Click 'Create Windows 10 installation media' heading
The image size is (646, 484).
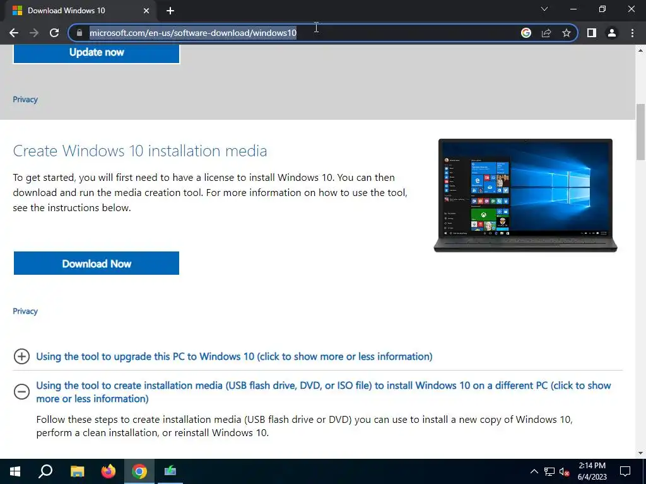tap(139, 151)
